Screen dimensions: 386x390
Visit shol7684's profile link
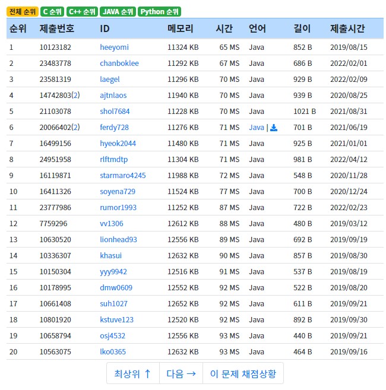pyautogui.click(x=115, y=111)
